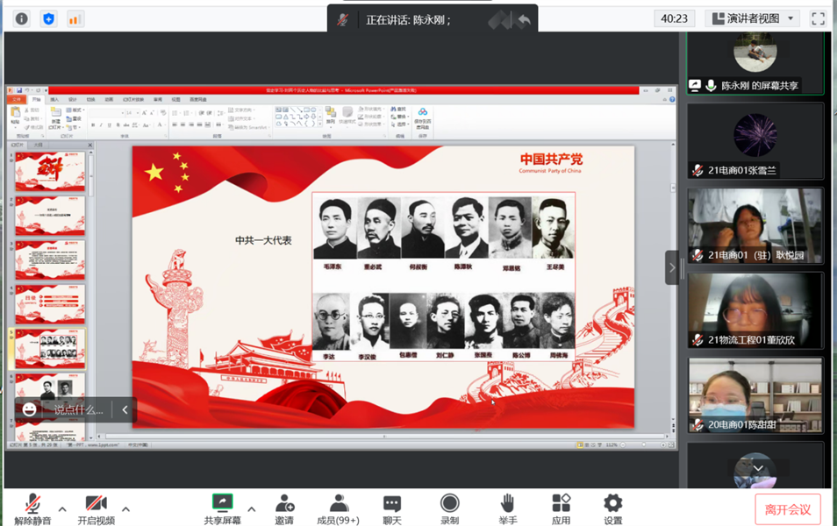Screen dimensions: 837x526
Task: Open the 应用 apps icon
Action: [561, 508]
